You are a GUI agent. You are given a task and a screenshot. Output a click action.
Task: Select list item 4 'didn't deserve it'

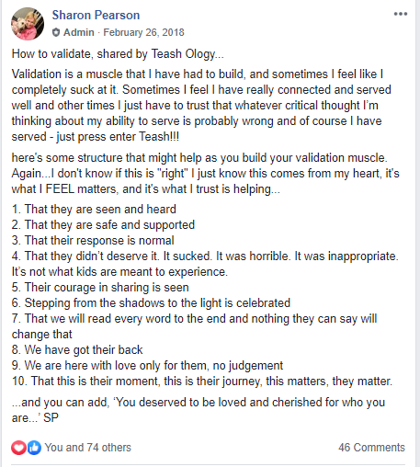pyautogui.click(x=205, y=264)
